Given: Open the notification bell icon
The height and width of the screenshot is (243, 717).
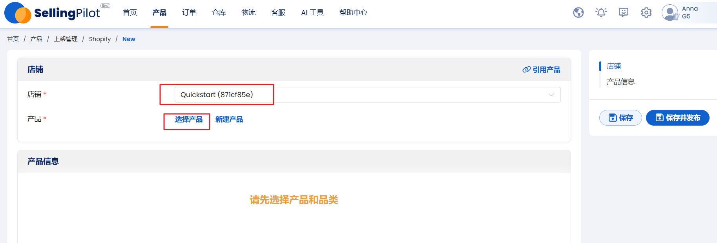Looking at the screenshot, I should [x=601, y=13].
